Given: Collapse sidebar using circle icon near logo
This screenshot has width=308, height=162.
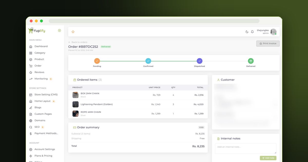Looking at the screenshot, I should [x=60, y=30].
